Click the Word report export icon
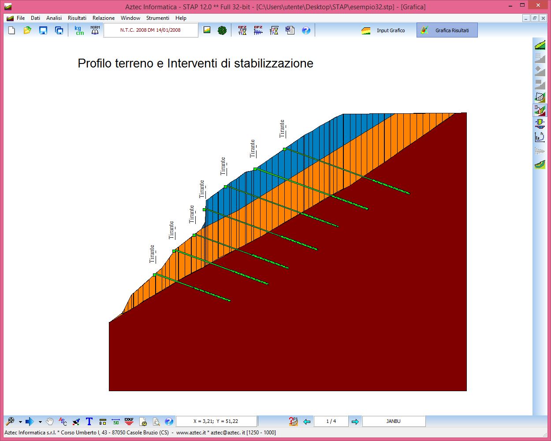551x441 pixels. click(x=290, y=30)
